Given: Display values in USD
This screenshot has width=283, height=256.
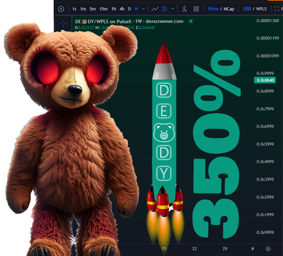Looking at the screenshot, I should pyautogui.click(x=247, y=9).
